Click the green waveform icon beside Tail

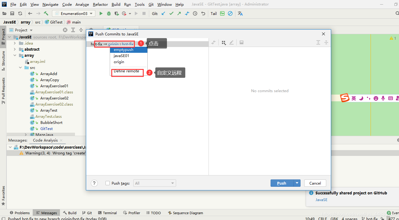pyautogui.click(x=222, y=13)
